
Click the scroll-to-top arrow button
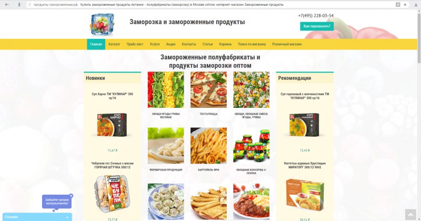[x=410, y=215]
